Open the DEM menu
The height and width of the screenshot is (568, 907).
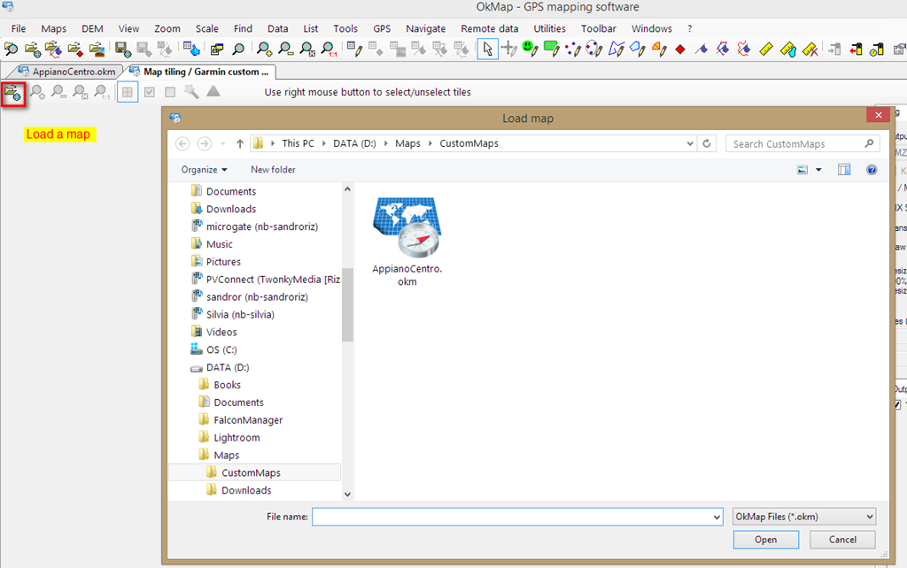pos(92,28)
